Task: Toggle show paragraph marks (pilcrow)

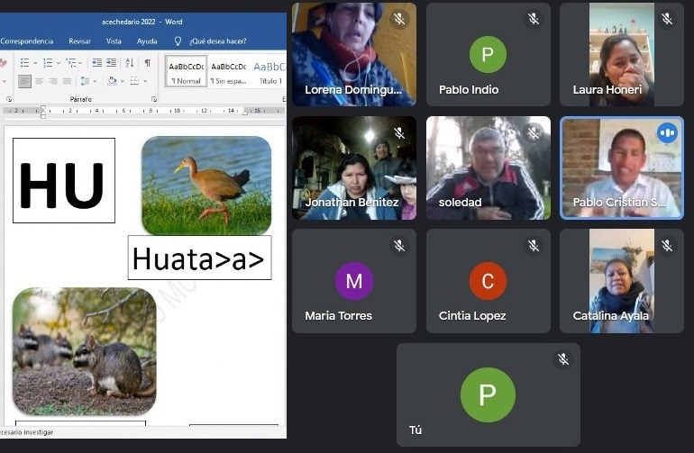Action: [x=147, y=63]
